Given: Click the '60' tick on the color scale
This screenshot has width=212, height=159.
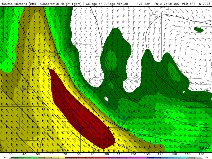Looking at the screenshot, I should pyautogui.click(x=51, y=154).
